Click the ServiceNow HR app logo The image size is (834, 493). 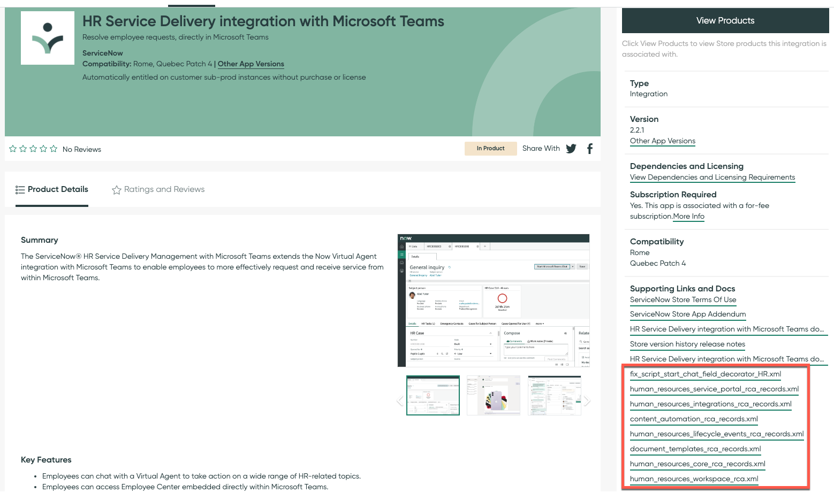point(48,38)
